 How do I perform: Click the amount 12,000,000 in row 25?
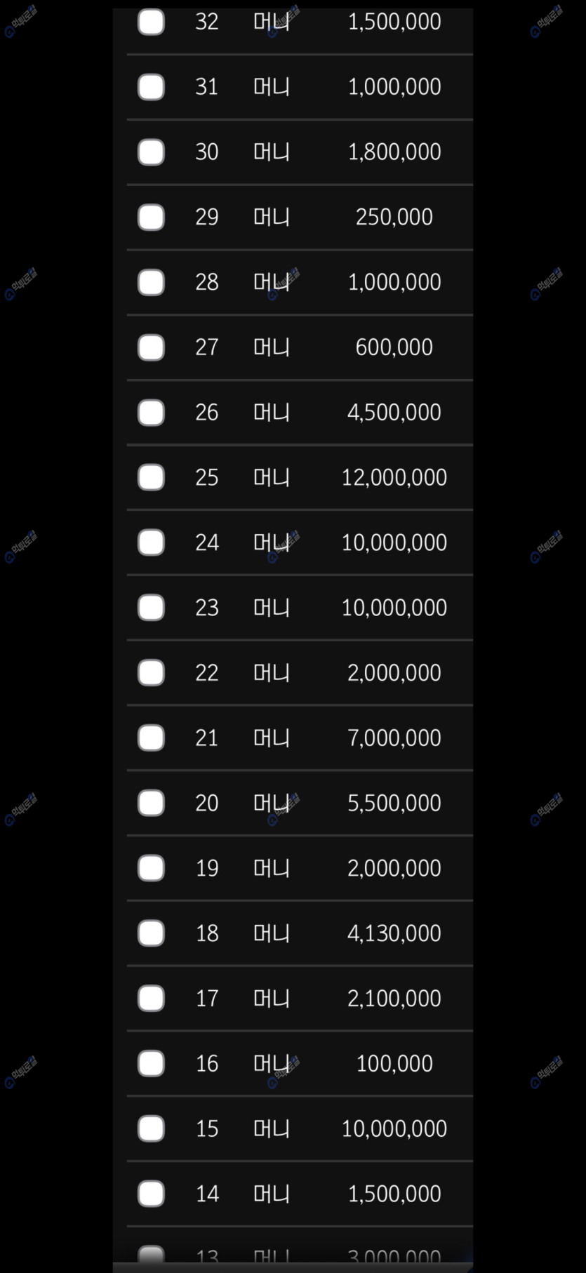(394, 478)
